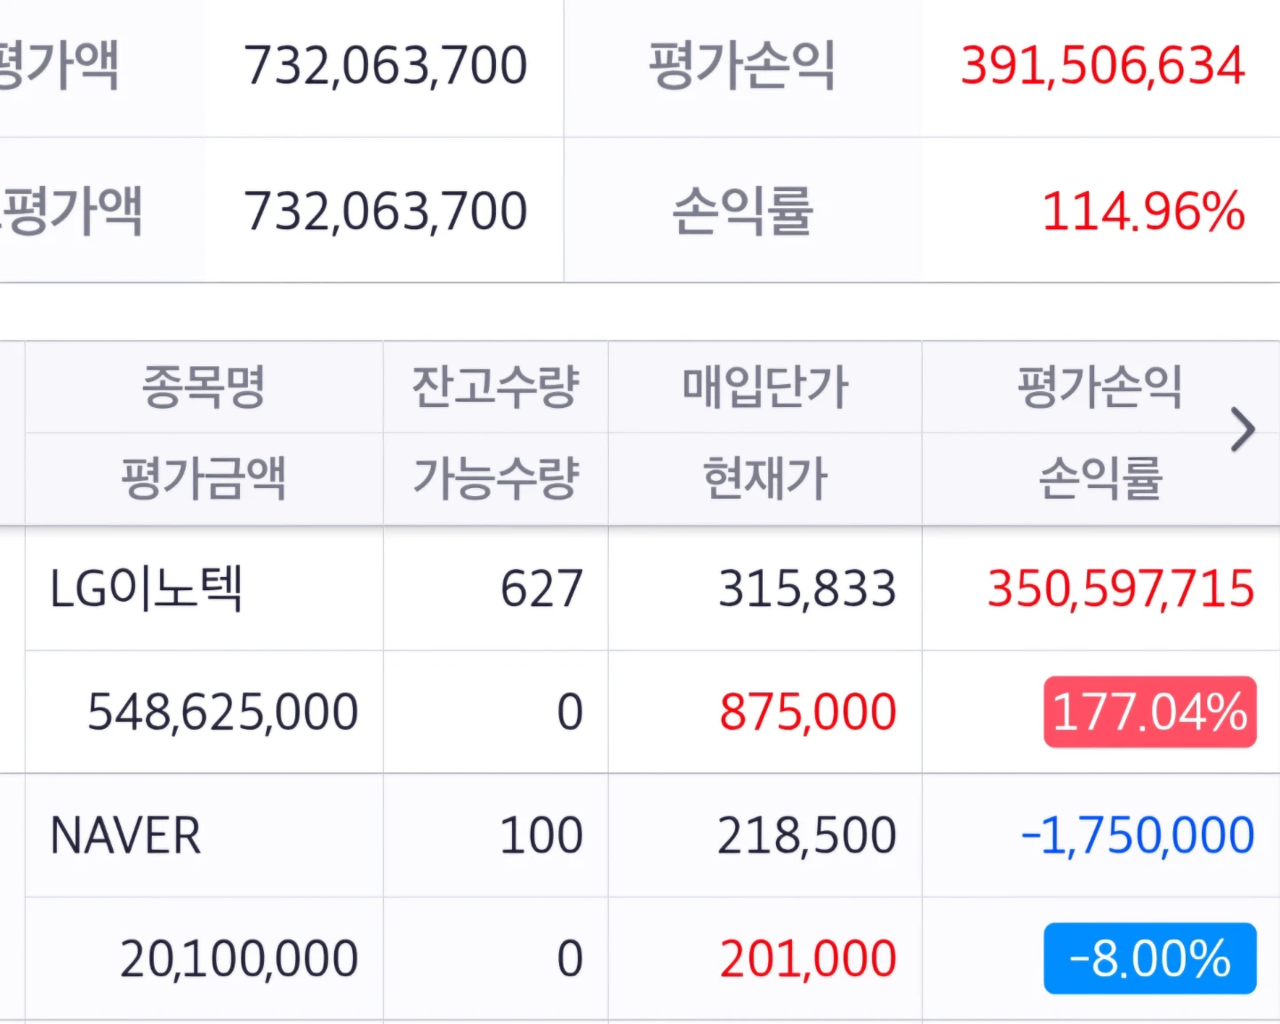This screenshot has height=1024, width=1280.
Task: Sort by 잔고수량 column header
Action: (495, 387)
